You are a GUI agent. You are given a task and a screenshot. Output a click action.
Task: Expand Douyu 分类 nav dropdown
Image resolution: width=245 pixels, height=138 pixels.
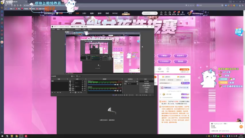(84, 13)
